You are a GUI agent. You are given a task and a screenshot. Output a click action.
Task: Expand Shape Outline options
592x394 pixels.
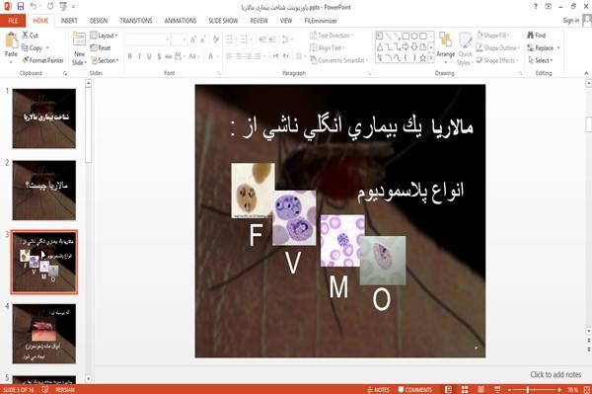498,48
